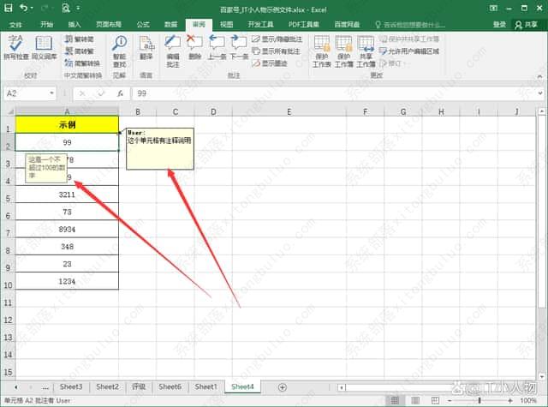Go to previous comment (上一条)
This screenshot has width=548, height=407.
[x=217, y=49]
